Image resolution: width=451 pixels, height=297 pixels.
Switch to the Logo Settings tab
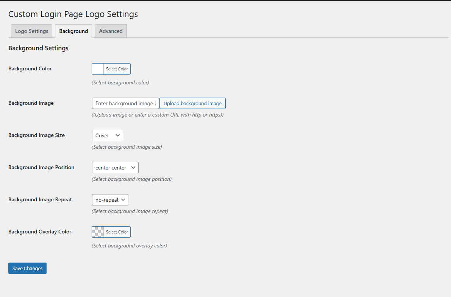[31, 31]
